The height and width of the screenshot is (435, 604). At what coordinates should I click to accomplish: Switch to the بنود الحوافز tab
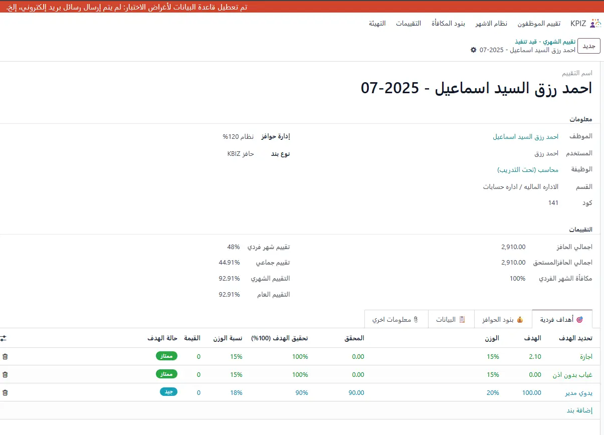click(x=503, y=319)
